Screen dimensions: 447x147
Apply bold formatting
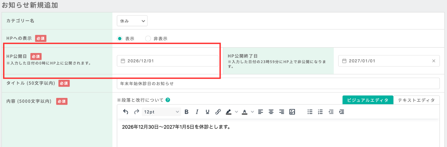(x=187, y=112)
